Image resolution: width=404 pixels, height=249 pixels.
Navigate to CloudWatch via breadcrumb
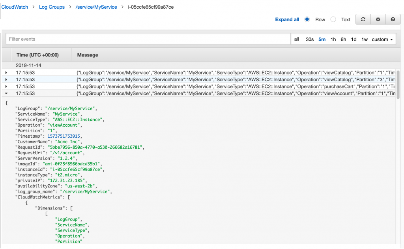tap(14, 7)
